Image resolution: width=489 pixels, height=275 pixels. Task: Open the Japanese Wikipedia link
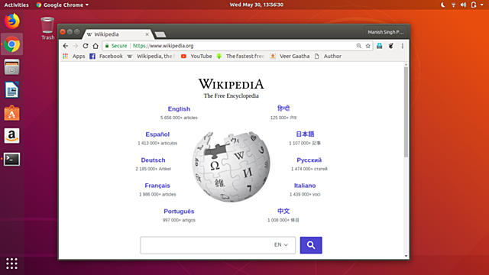pos(305,134)
